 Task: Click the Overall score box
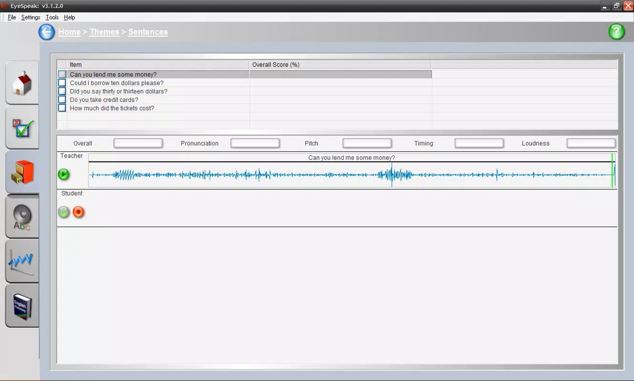tap(138, 143)
